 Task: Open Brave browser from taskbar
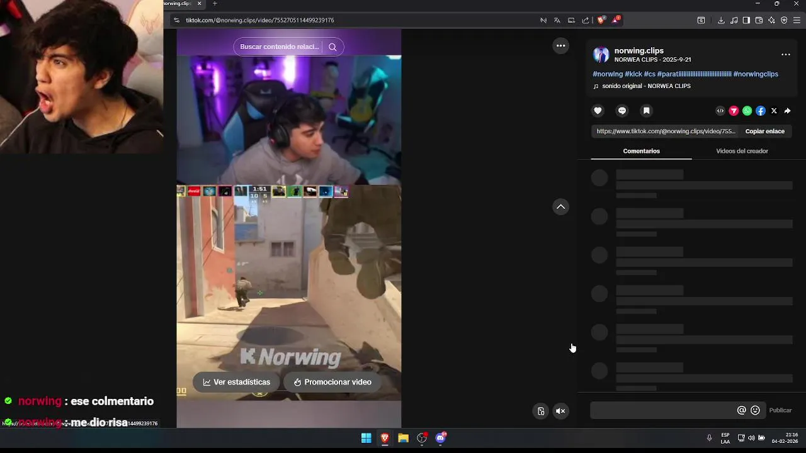click(385, 438)
